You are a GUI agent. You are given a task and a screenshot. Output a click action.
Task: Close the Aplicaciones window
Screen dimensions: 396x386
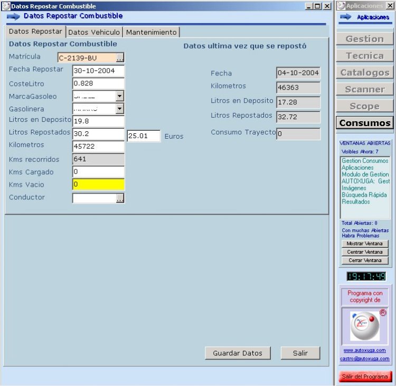click(x=390, y=6)
